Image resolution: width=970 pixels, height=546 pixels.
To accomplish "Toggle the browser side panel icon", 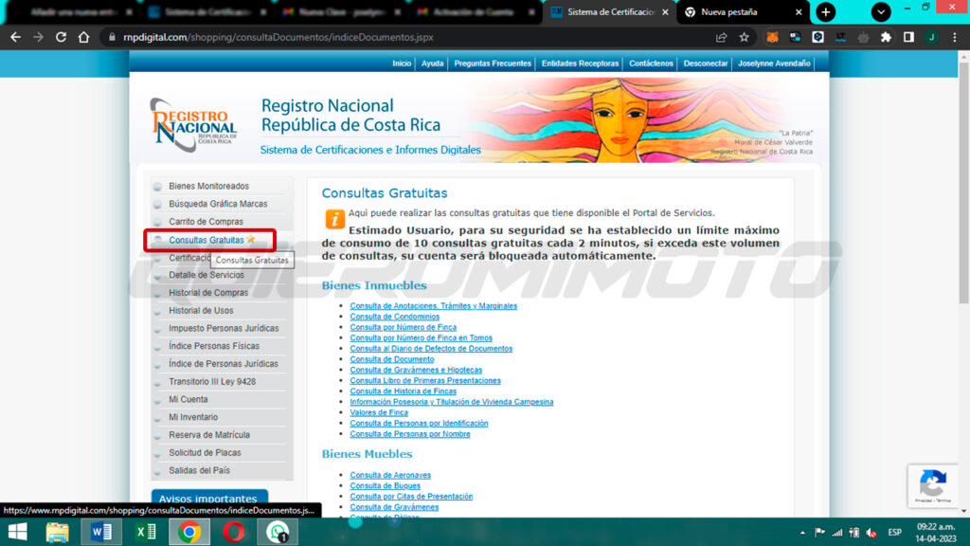I will 908,37.
